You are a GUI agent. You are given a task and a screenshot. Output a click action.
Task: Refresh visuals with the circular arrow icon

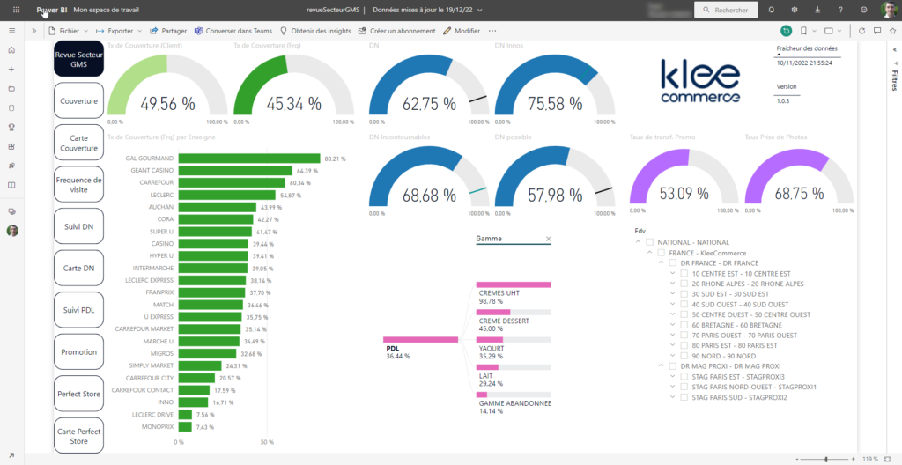[861, 31]
